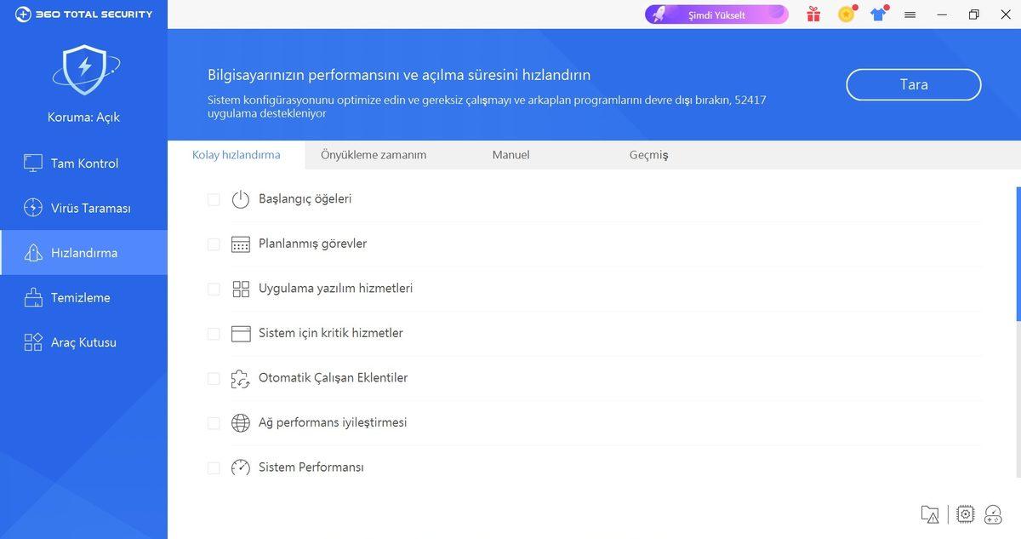Click the game booster icon bottom right
Image resolution: width=1021 pixels, height=539 pixels.
pos(992,513)
